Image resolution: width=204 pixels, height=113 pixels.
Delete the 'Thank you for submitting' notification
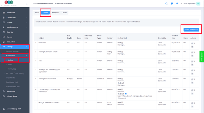[192, 74]
